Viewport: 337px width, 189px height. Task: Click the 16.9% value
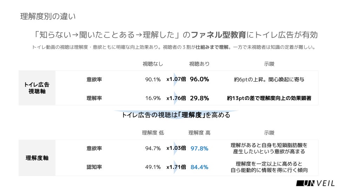click(153, 98)
